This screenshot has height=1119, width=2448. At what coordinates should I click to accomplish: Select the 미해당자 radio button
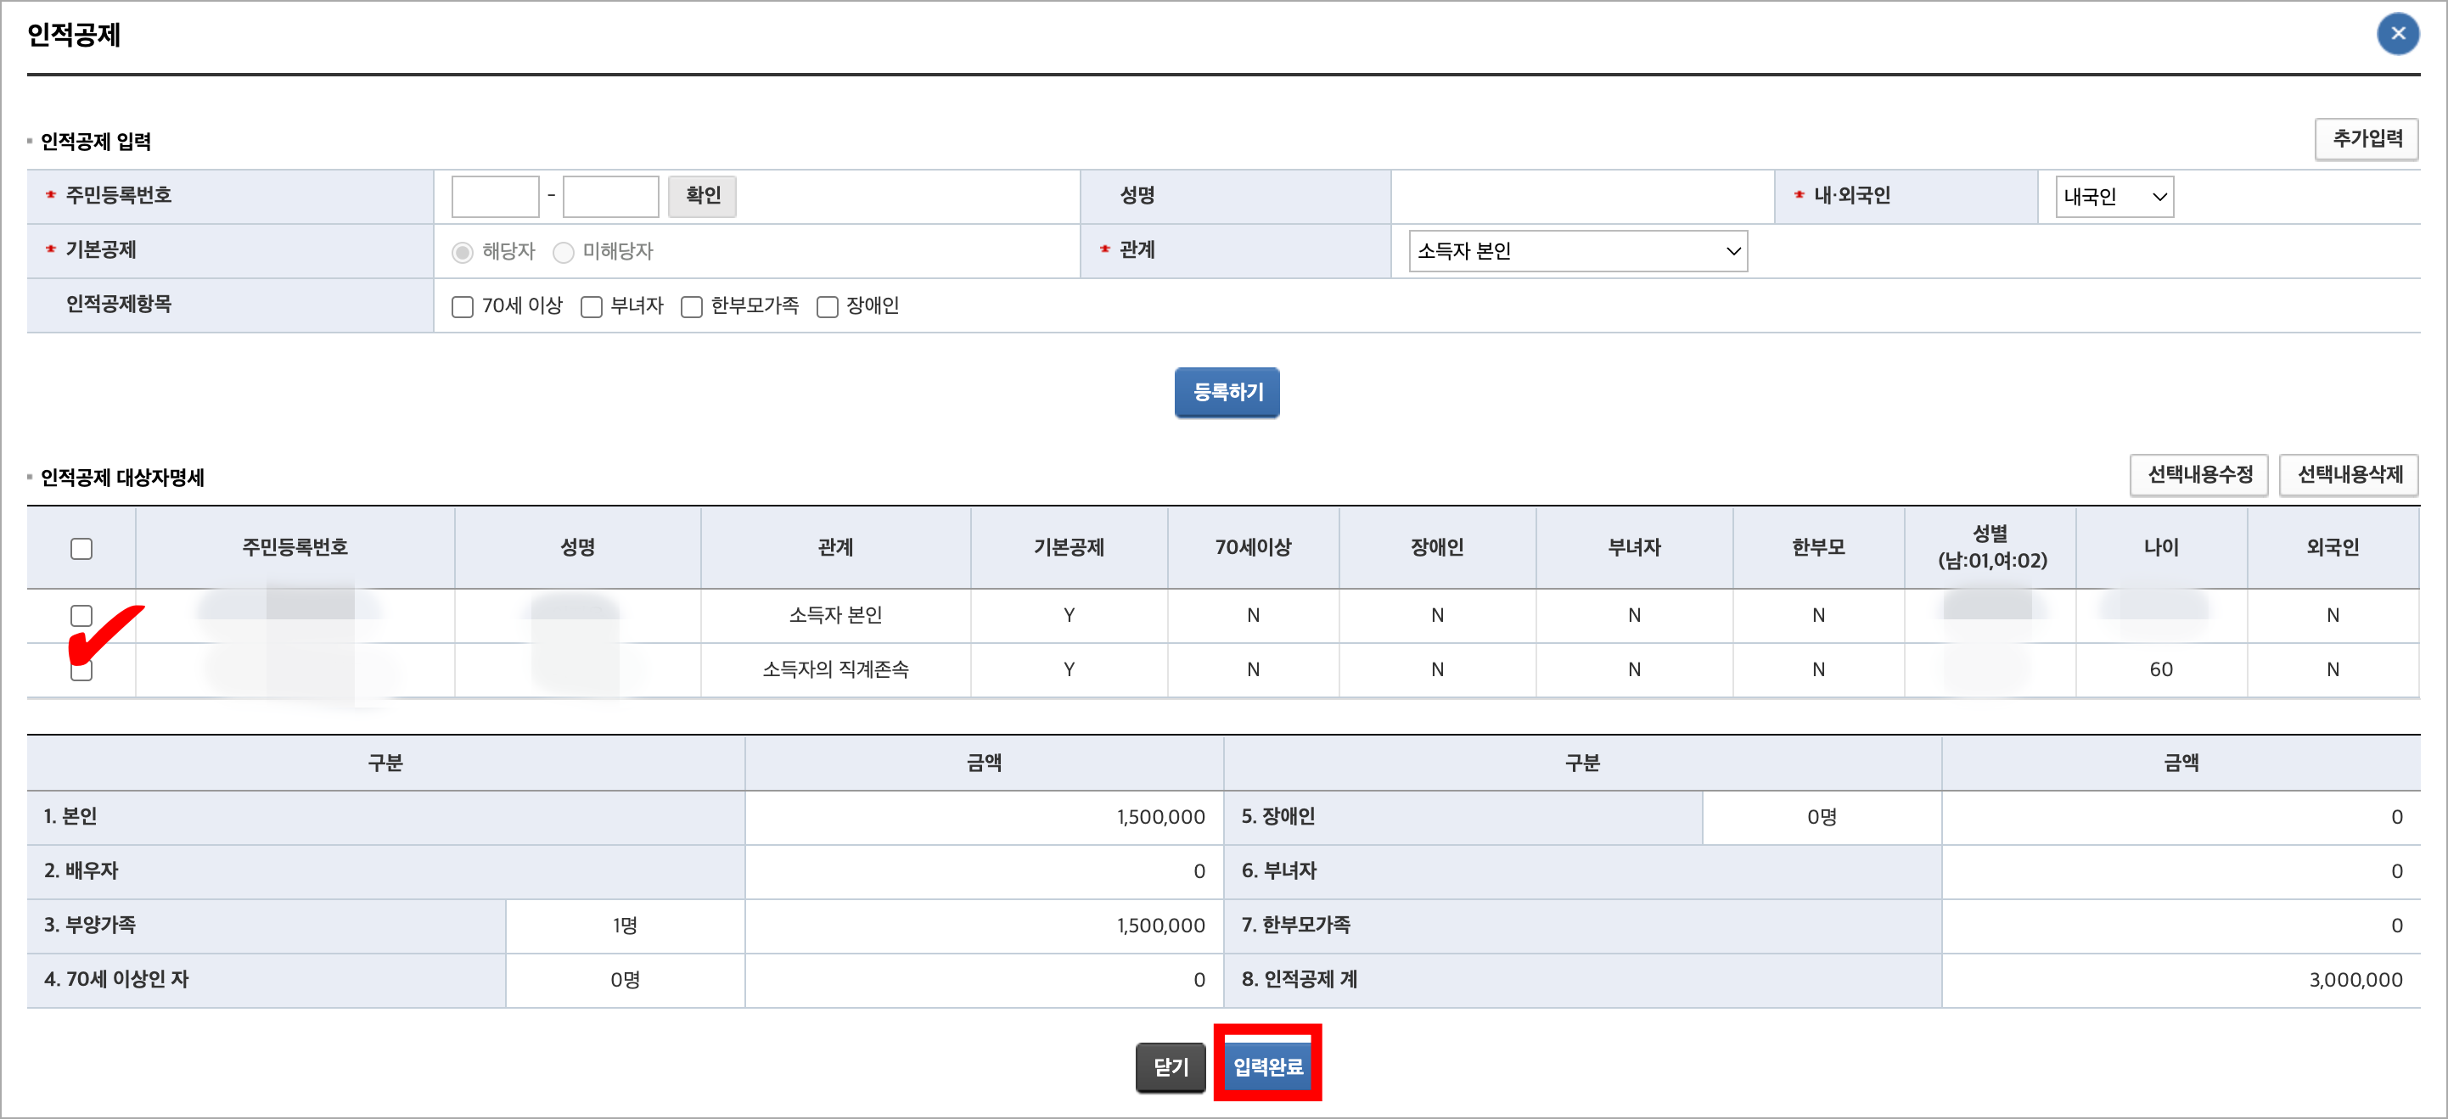(x=564, y=252)
